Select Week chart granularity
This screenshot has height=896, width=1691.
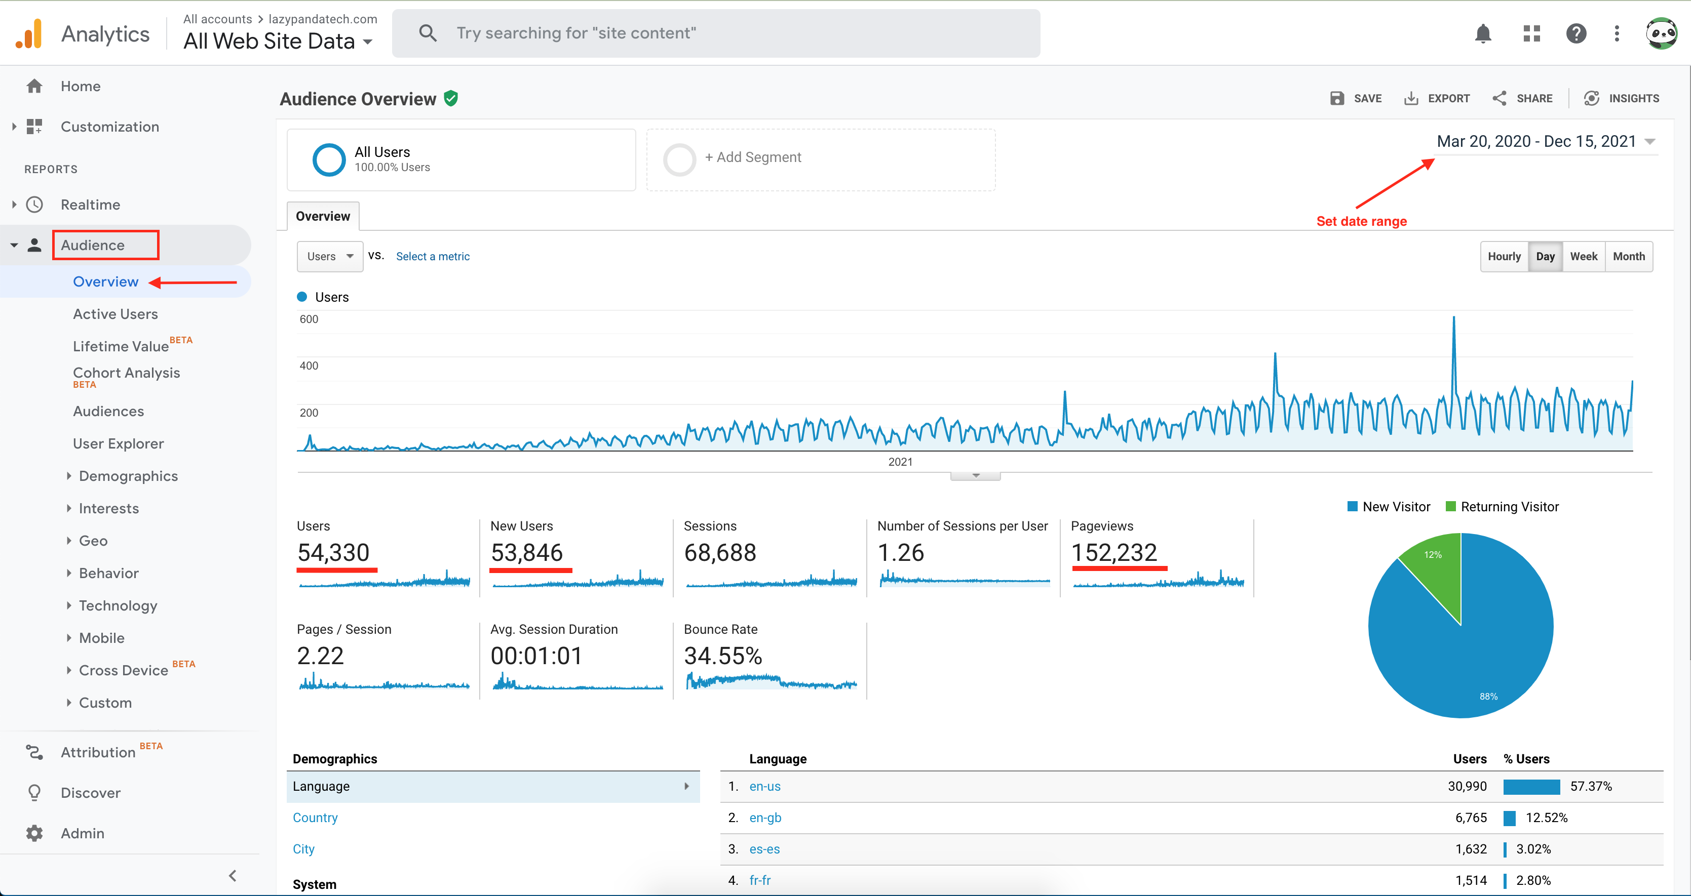pyautogui.click(x=1583, y=257)
